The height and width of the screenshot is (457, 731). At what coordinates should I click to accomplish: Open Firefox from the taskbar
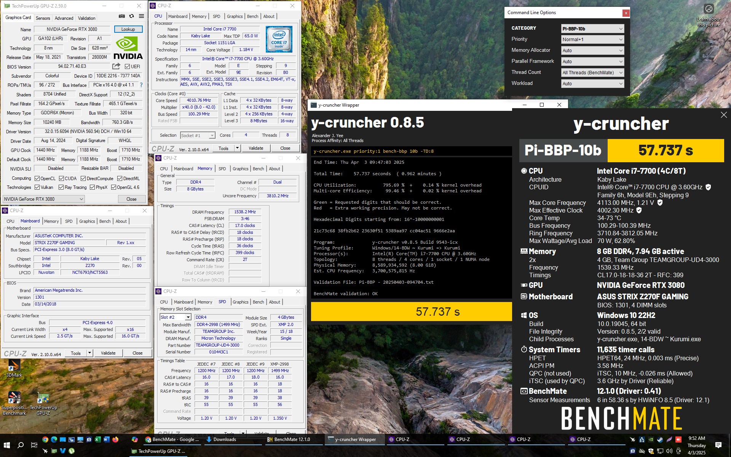coord(115,439)
